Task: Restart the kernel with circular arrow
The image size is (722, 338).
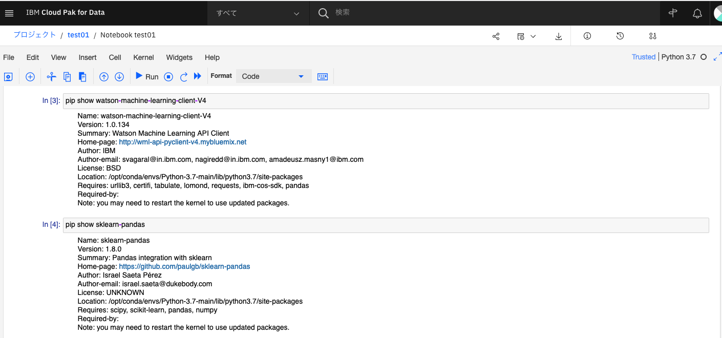Action: 184,77
